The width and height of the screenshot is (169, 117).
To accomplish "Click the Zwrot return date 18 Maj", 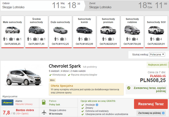I will pyautogui.click(x=145, y=5).
